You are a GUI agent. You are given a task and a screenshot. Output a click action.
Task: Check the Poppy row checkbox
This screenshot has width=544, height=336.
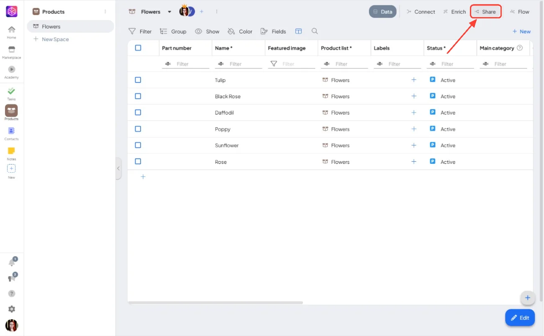[138, 129]
